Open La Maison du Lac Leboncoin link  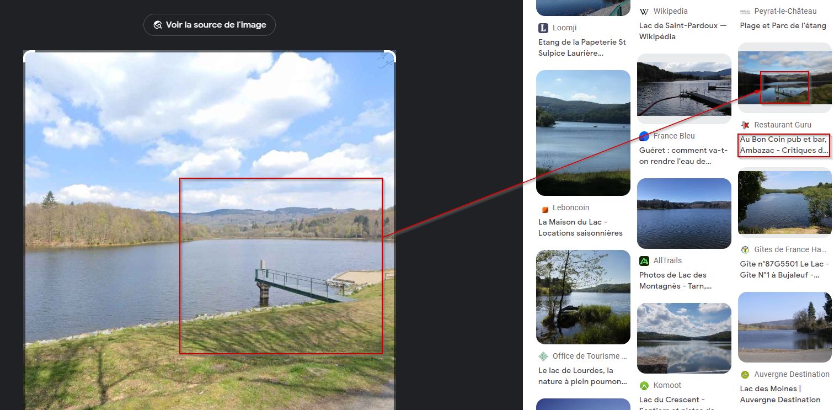pyautogui.click(x=580, y=227)
